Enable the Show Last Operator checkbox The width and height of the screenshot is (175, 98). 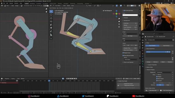[123, 62]
